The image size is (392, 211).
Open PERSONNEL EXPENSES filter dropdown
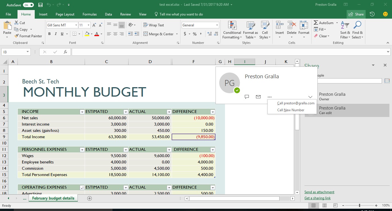coord(82,150)
